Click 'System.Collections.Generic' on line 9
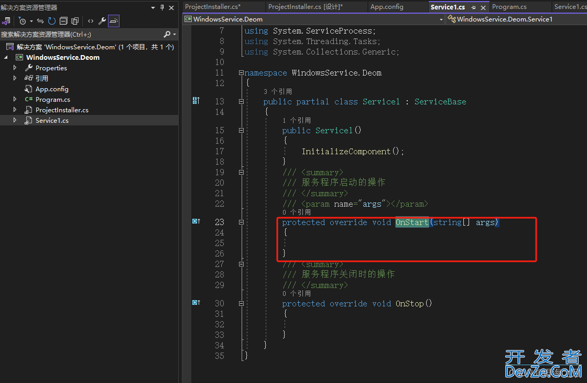The width and height of the screenshot is (587, 383). tap(334, 52)
